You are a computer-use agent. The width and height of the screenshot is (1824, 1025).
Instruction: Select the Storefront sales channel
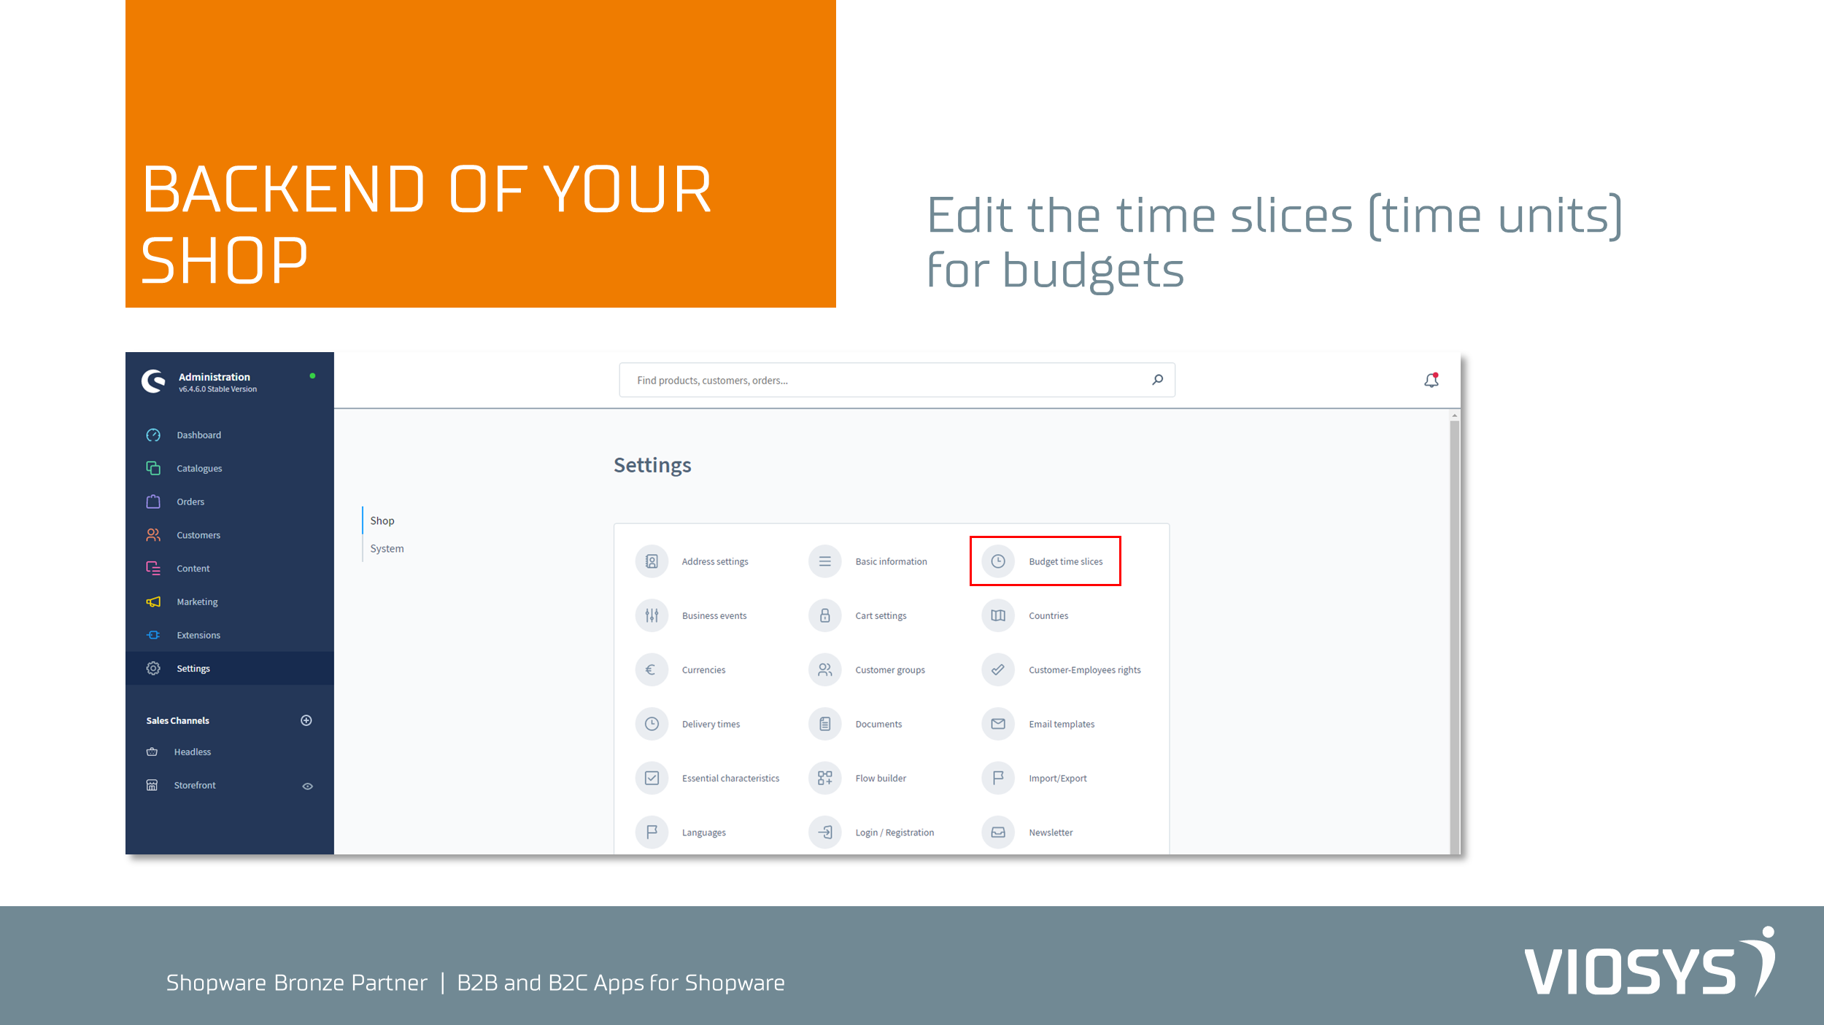[194, 784]
